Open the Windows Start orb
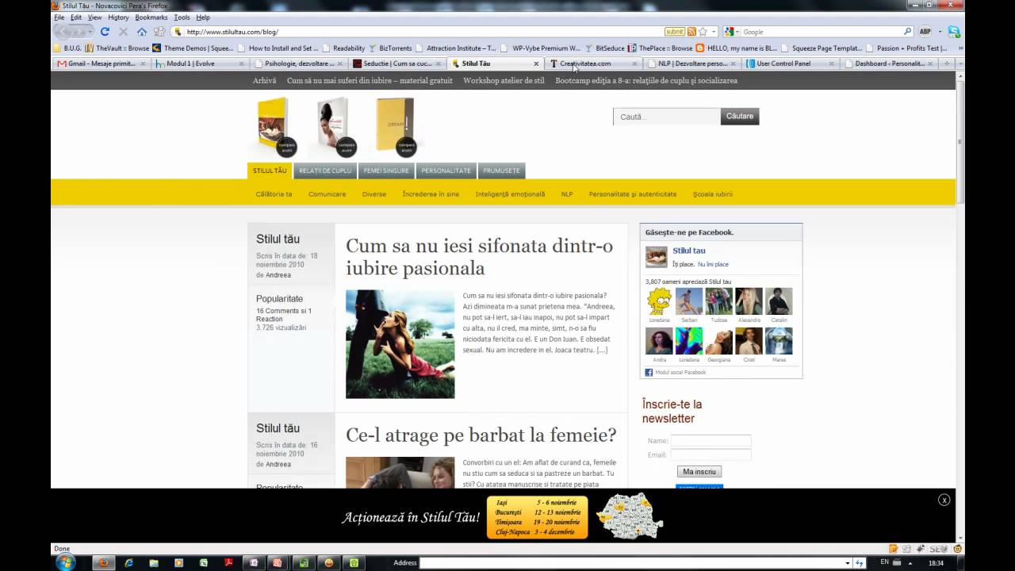 [65, 562]
